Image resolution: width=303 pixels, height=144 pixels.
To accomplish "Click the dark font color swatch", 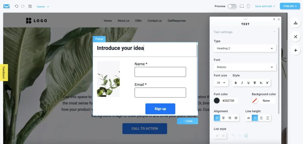I will [217, 101].
